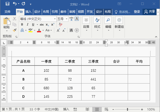Click the table cell containing 680
This screenshot has width=160, height=112.
tap(46, 88)
